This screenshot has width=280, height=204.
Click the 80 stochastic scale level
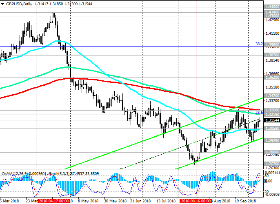pos(267,176)
